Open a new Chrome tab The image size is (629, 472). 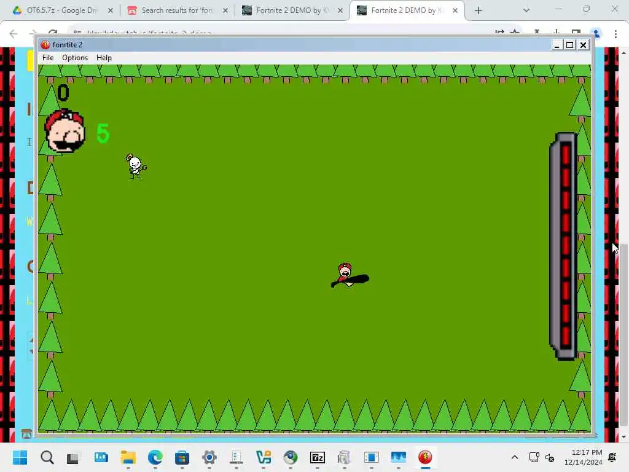[478, 10]
